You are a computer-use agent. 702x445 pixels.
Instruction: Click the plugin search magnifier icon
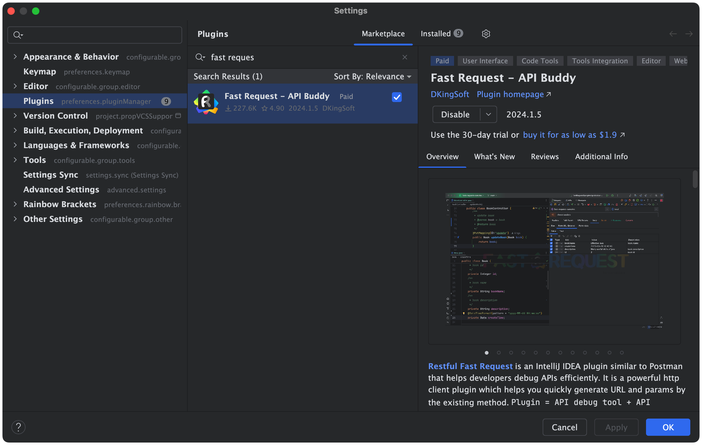[x=200, y=57]
